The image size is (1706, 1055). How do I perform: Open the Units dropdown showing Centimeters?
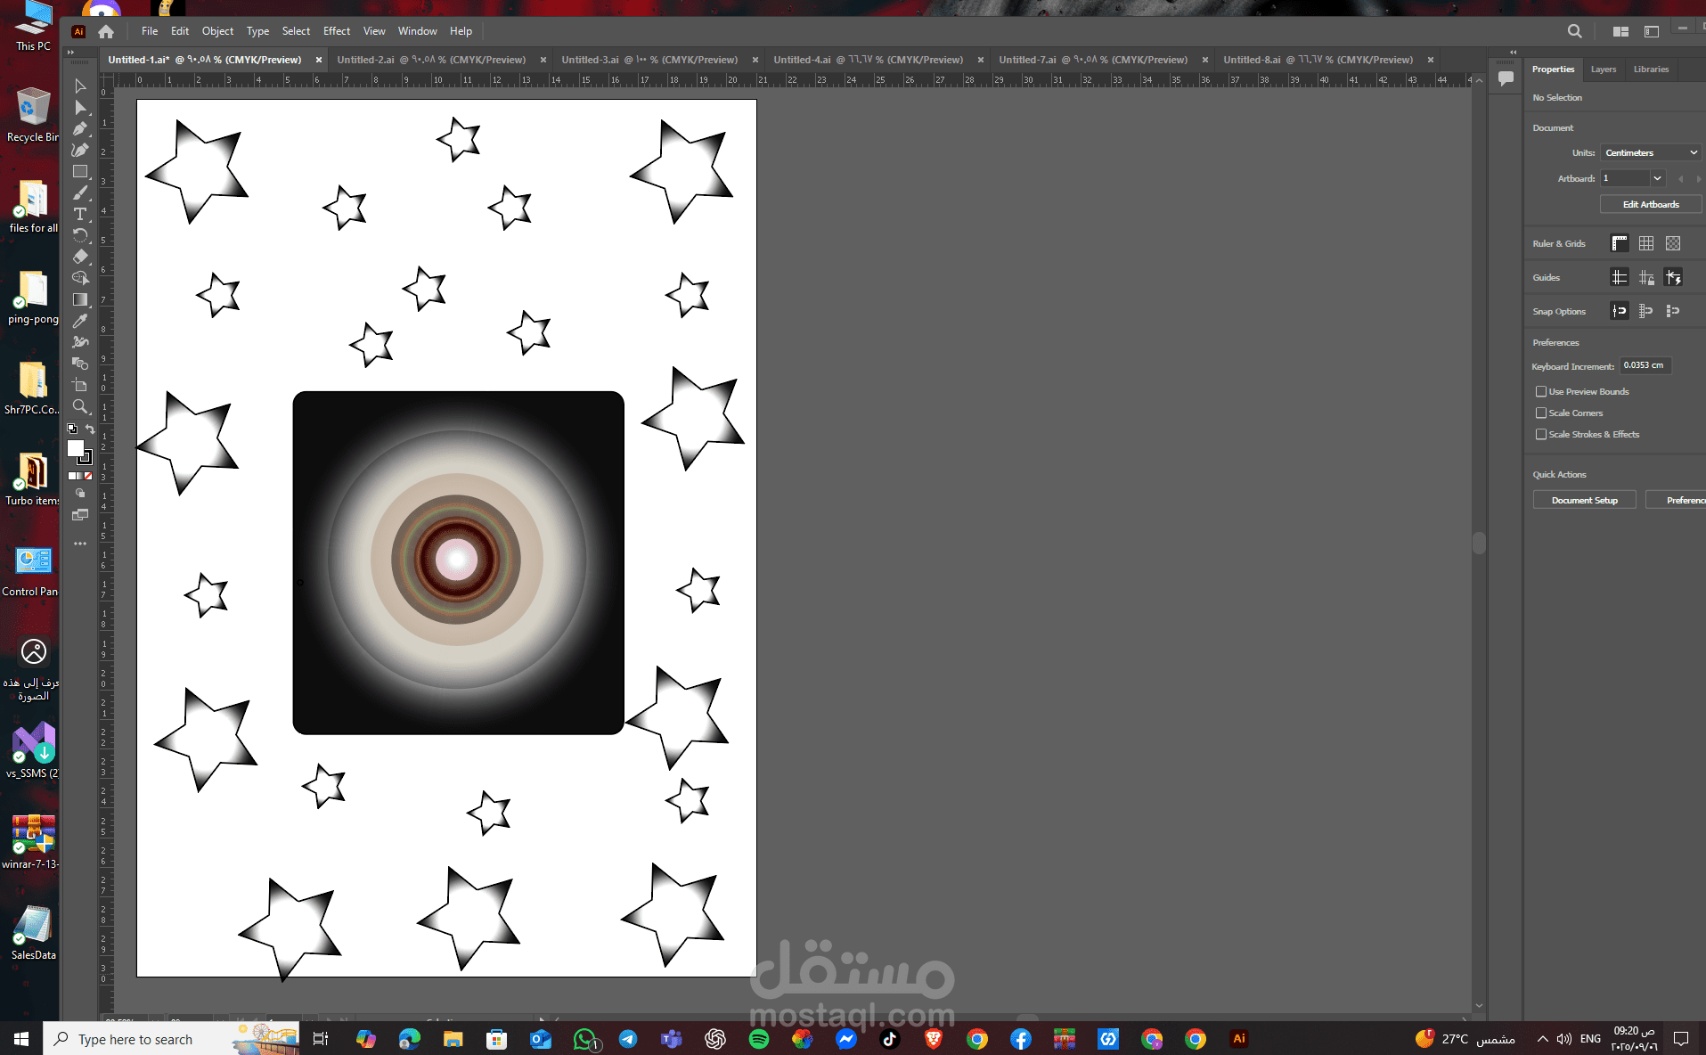coord(1651,153)
